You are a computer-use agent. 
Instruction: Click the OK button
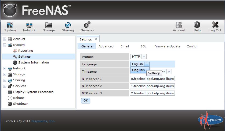click(x=86, y=100)
